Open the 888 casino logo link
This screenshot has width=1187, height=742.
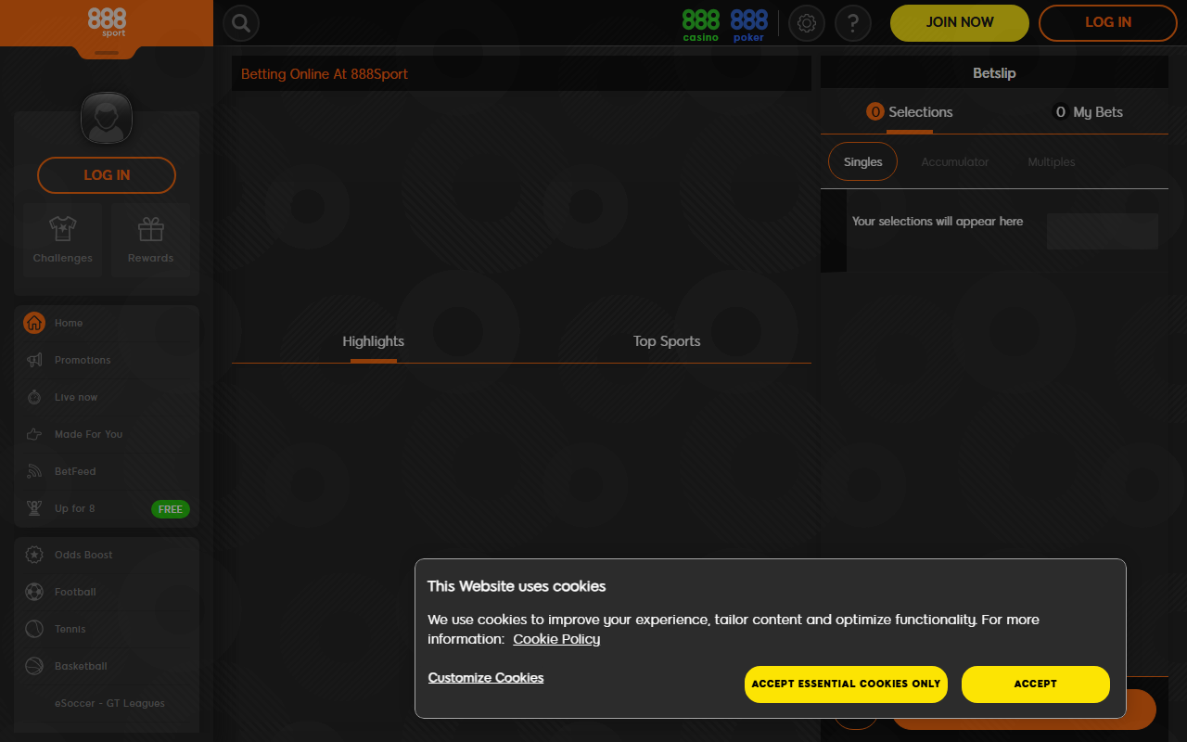[x=701, y=25]
